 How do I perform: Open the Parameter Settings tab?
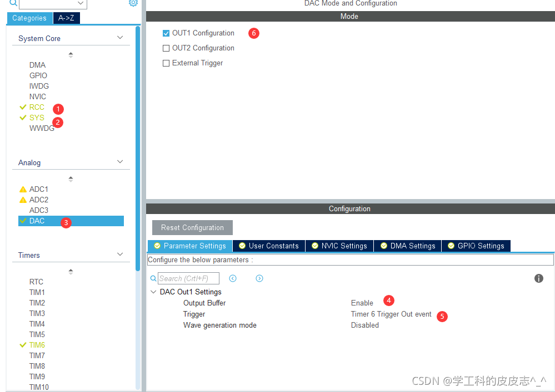coord(190,246)
